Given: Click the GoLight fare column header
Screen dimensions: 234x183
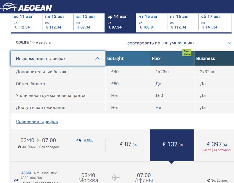Looking at the screenshot, I should (128, 58).
